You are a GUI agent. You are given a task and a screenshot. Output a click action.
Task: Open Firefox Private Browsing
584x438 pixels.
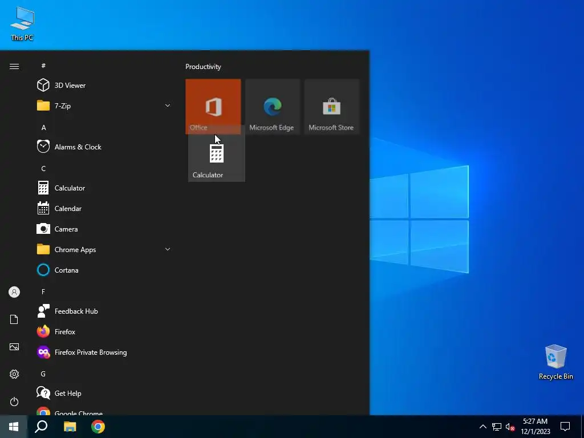click(104, 352)
